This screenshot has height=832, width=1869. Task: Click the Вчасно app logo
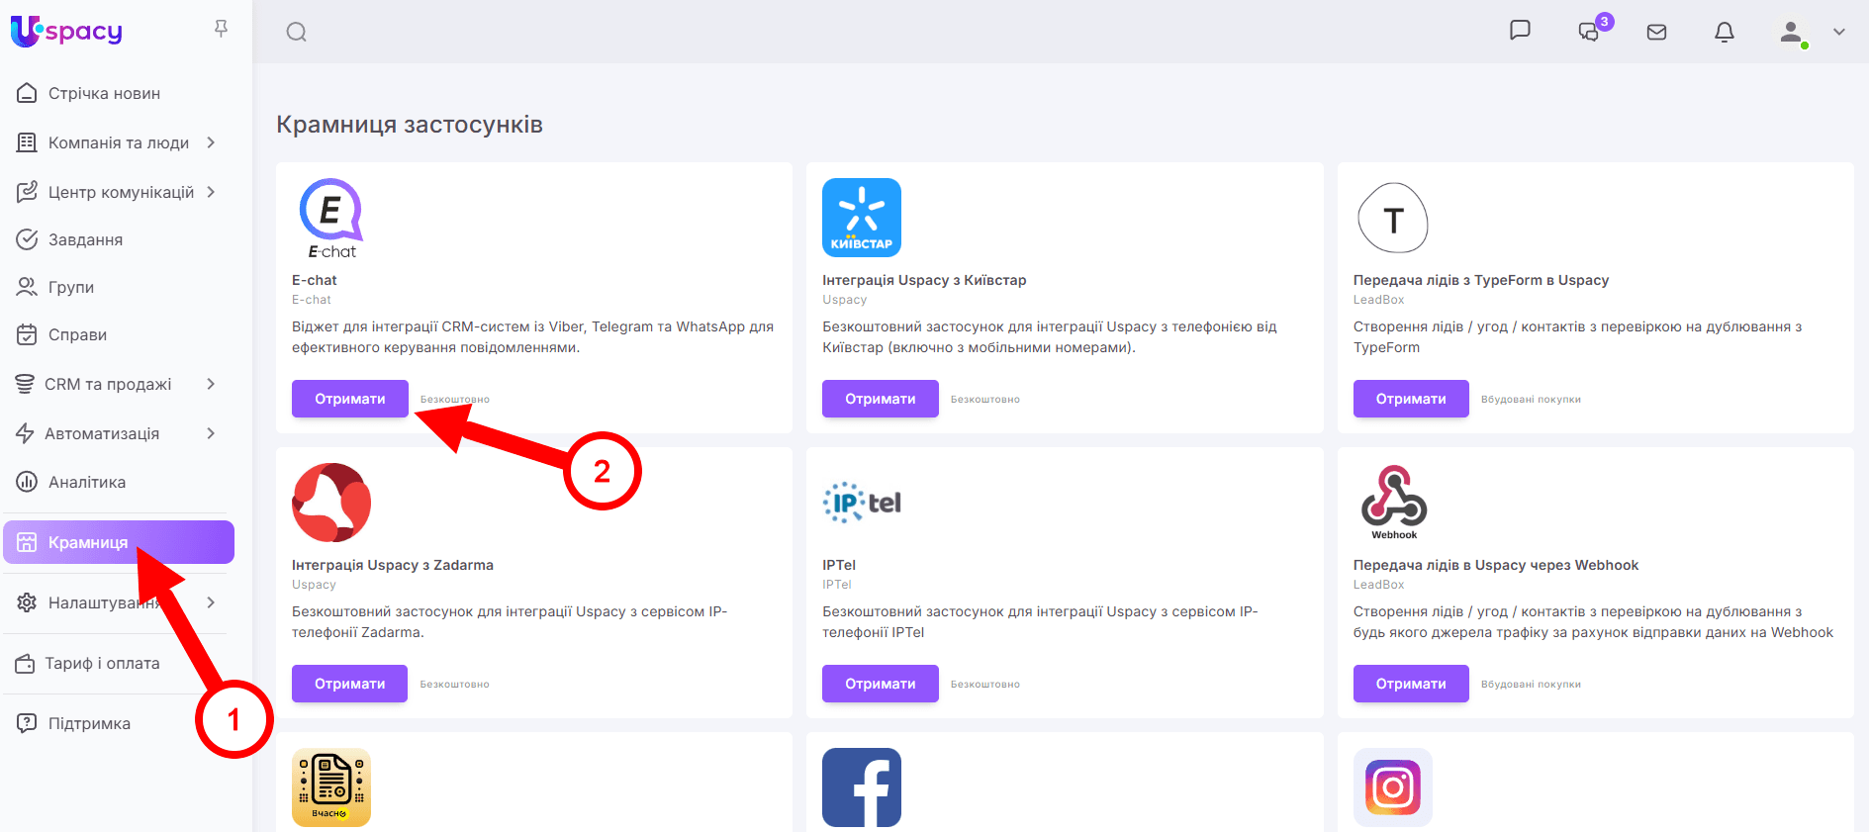click(x=331, y=787)
